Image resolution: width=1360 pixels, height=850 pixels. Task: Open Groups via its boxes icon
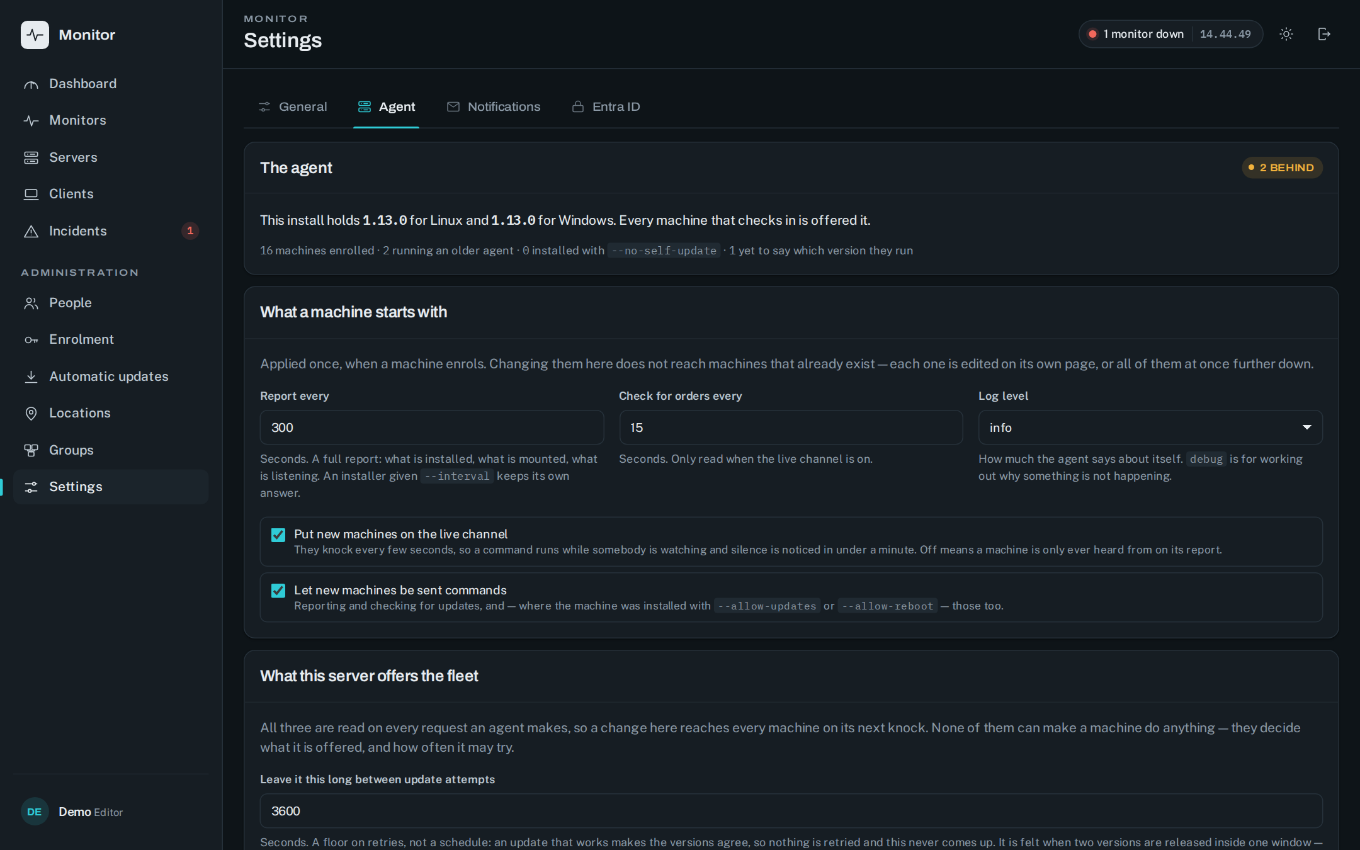[x=31, y=450]
